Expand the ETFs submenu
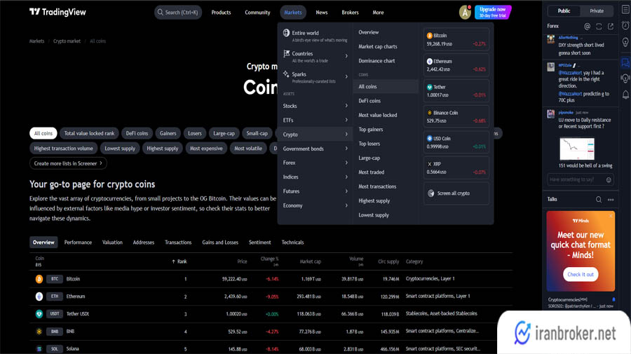This screenshot has height=354, width=631. [x=346, y=120]
